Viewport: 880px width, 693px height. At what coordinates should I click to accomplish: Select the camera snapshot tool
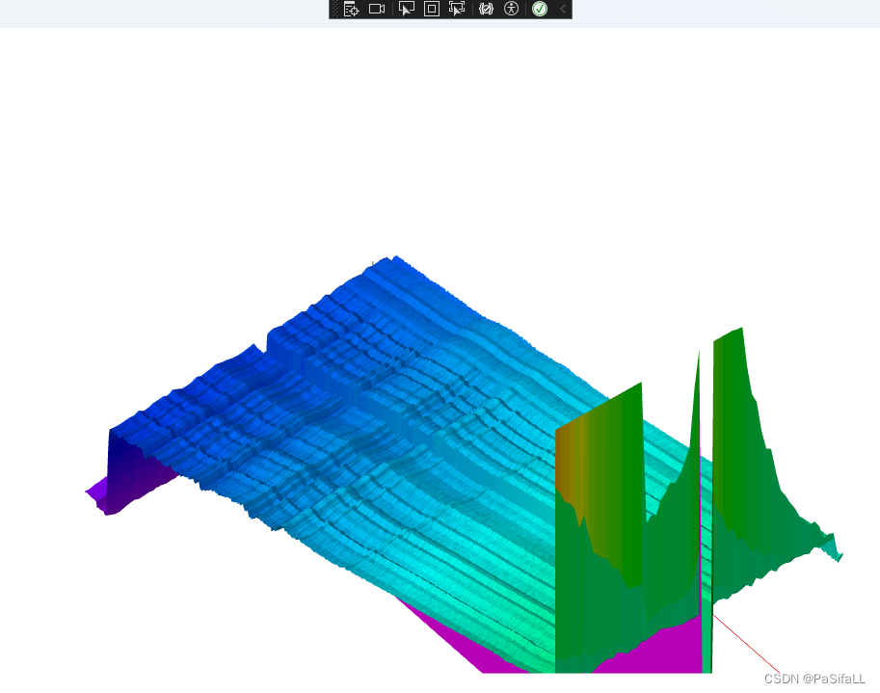[377, 10]
